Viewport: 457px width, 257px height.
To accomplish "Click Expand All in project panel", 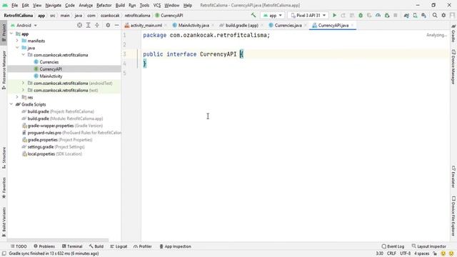I will tap(89, 26).
